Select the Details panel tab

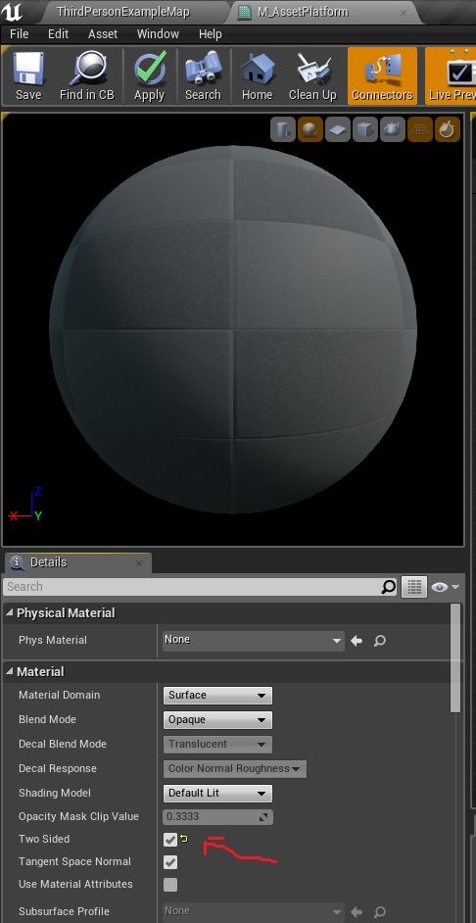point(76,562)
